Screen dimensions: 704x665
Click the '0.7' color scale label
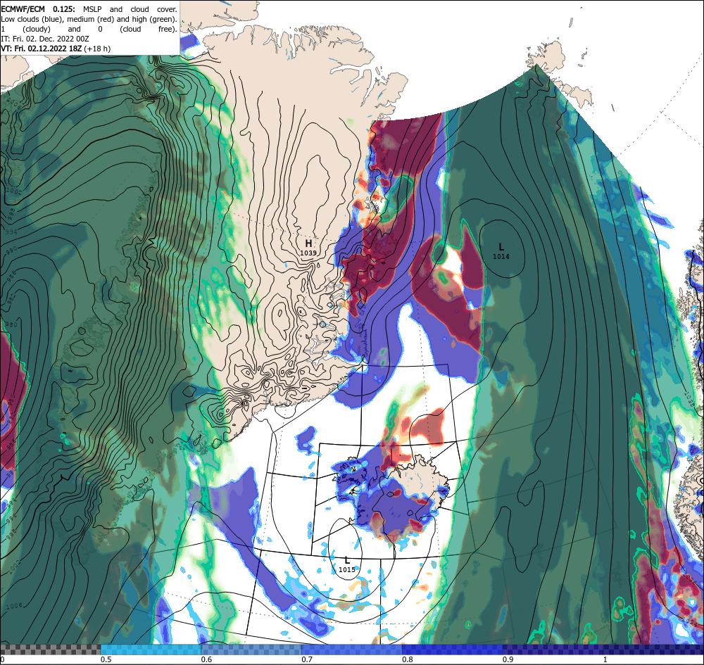[307, 659]
